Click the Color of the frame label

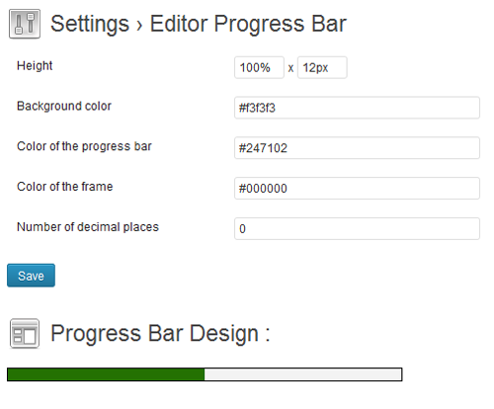[x=65, y=187]
